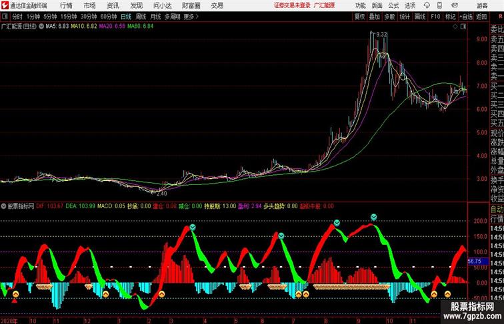Click the 复权 toolbar button
This screenshot has height=324, width=504.
tap(359, 17)
